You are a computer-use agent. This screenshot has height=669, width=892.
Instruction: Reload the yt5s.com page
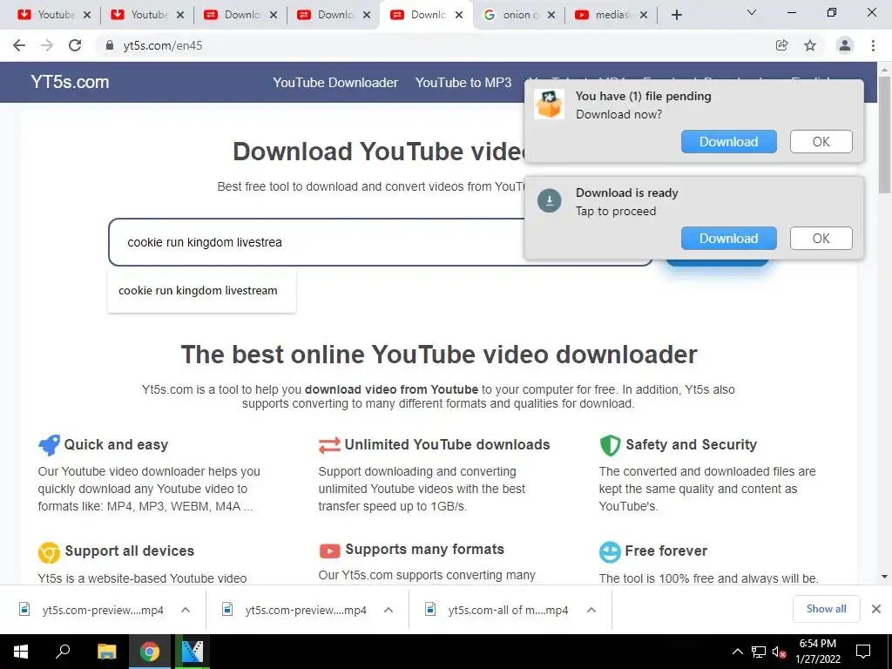pos(75,45)
